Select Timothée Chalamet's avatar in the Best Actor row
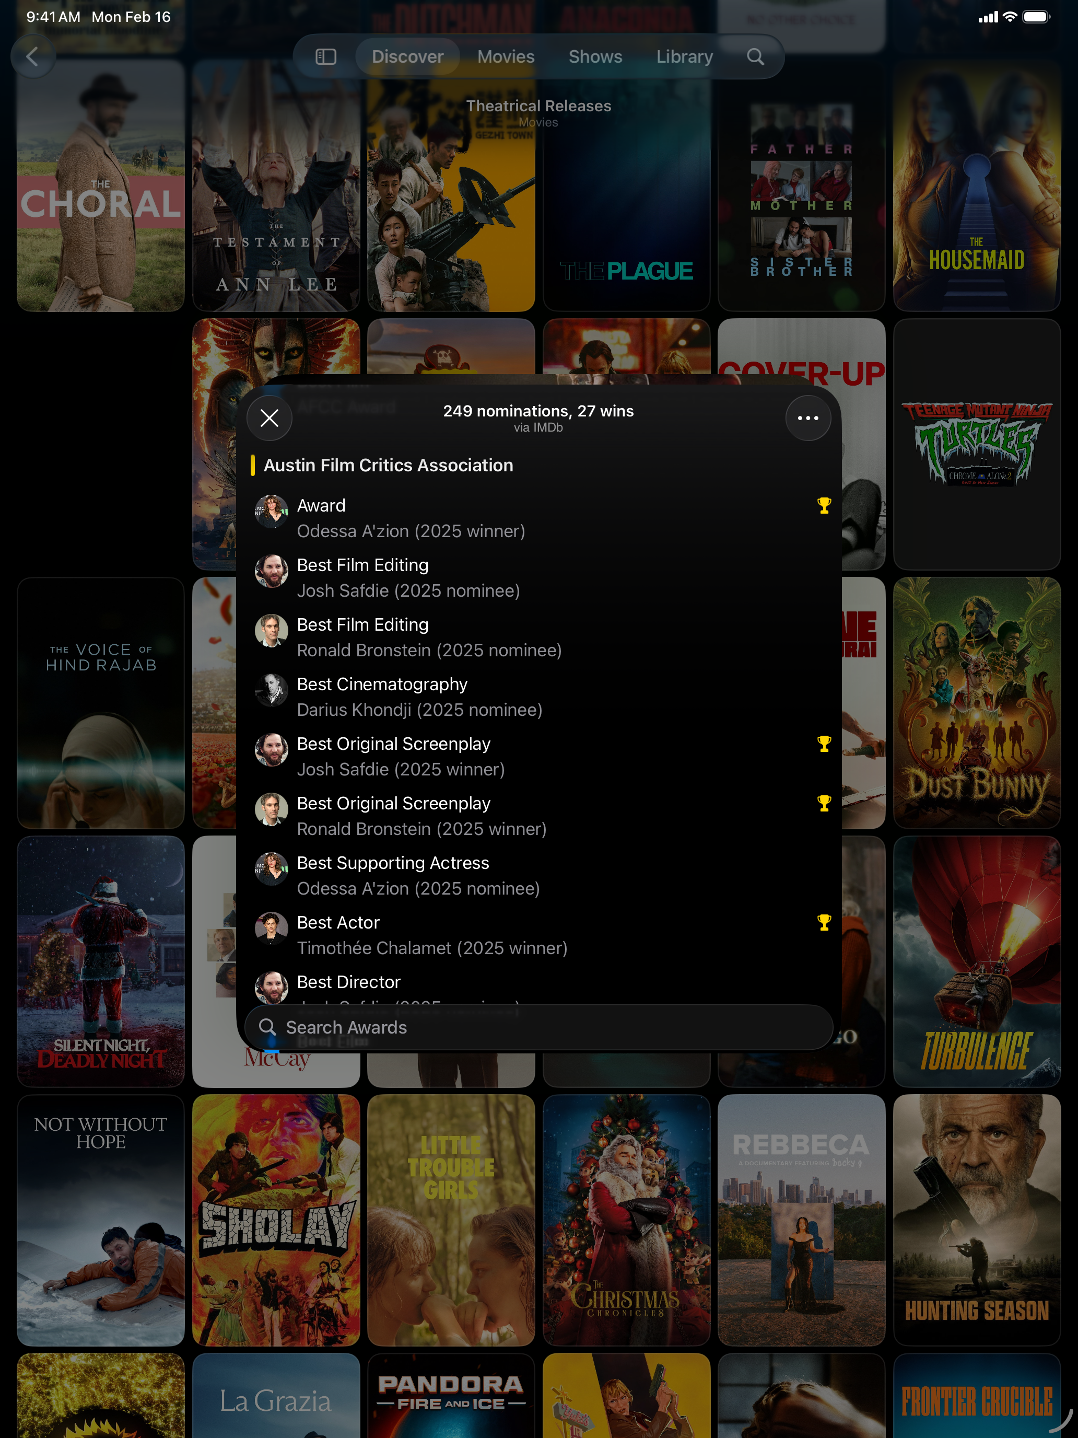The image size is (1078, 1438). (272, 929)
